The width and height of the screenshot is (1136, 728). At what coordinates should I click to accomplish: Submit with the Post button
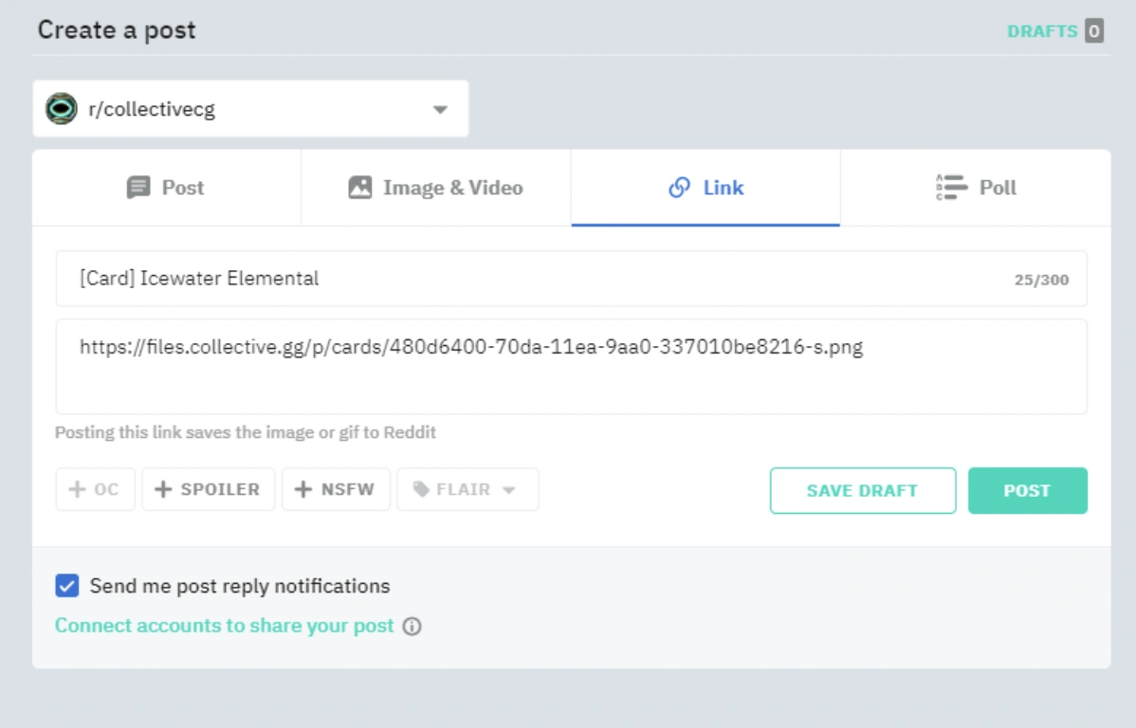pos(1027,490)
